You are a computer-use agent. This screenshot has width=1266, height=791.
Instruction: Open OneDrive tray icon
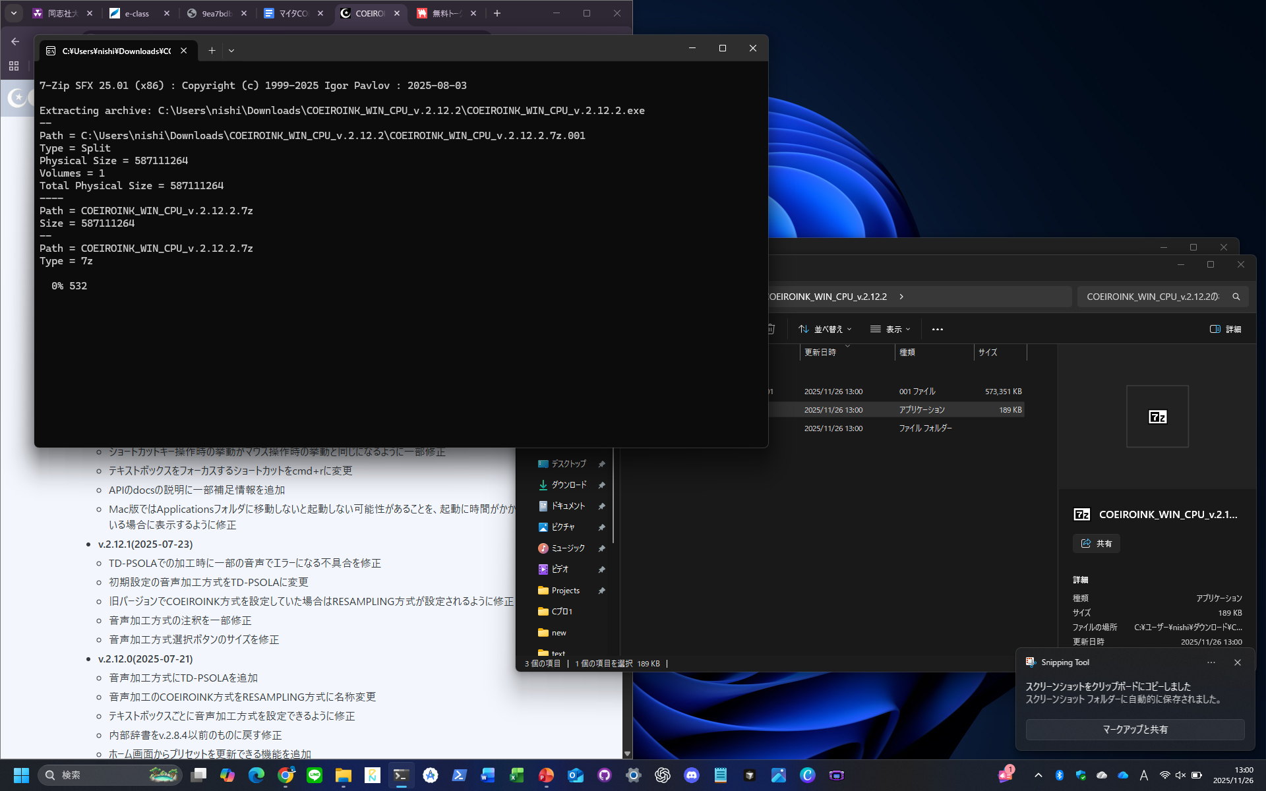pyautogui.click(x=1123, y=775)
